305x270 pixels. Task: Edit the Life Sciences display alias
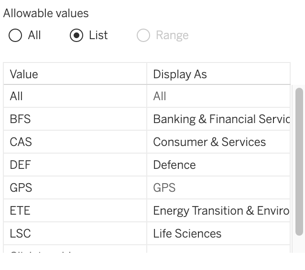pos(218,234)
